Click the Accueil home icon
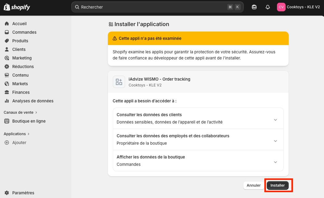Viewport: 324px width, 198px height. pyautogui.click(x=7, y=24)
